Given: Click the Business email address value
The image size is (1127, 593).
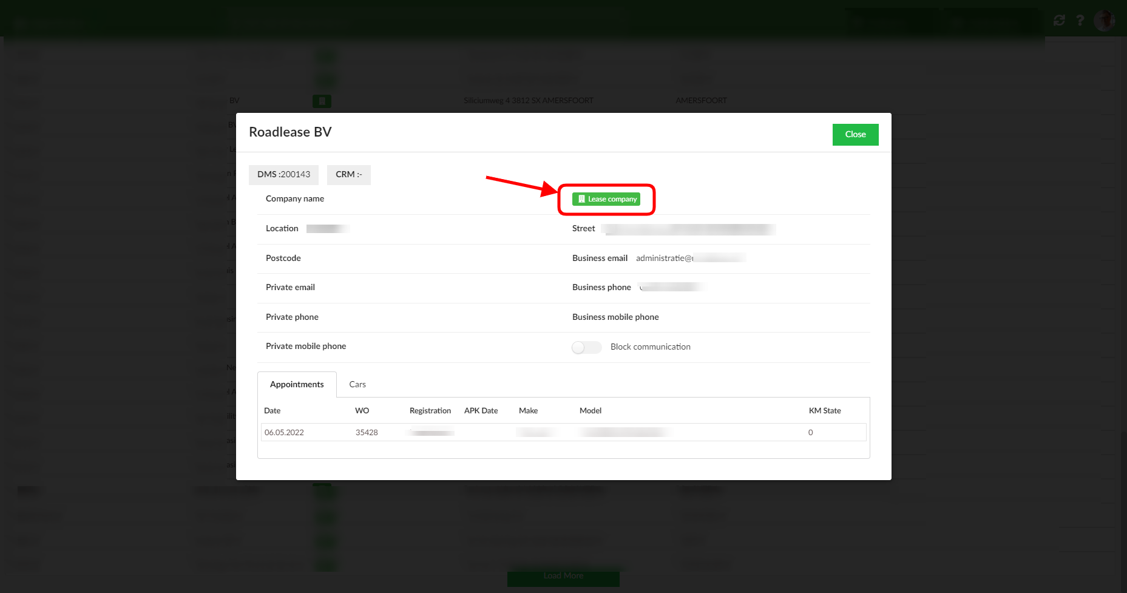Looking at the screenshot, I should click(690, 259).
